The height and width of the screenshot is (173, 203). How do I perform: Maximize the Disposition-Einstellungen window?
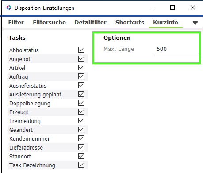point(172,8)
